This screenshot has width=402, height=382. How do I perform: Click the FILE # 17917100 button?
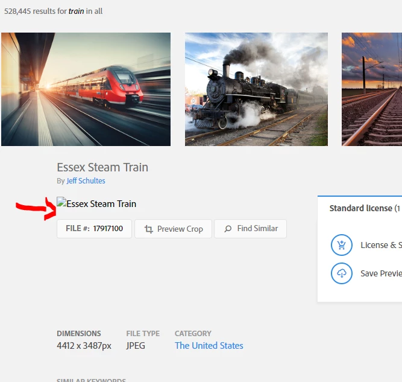(95, 229)
